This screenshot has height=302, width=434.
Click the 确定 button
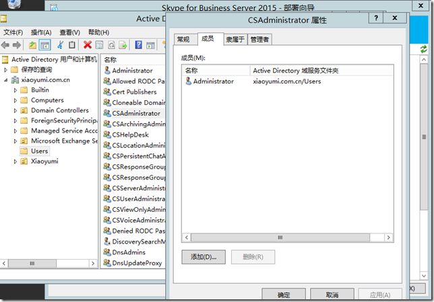(x=284, y=295)
